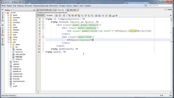Click scroll documents right arrow in tab bar
Image resolution: width=174 pixels, height=98 pixels.
pos(167,10)
